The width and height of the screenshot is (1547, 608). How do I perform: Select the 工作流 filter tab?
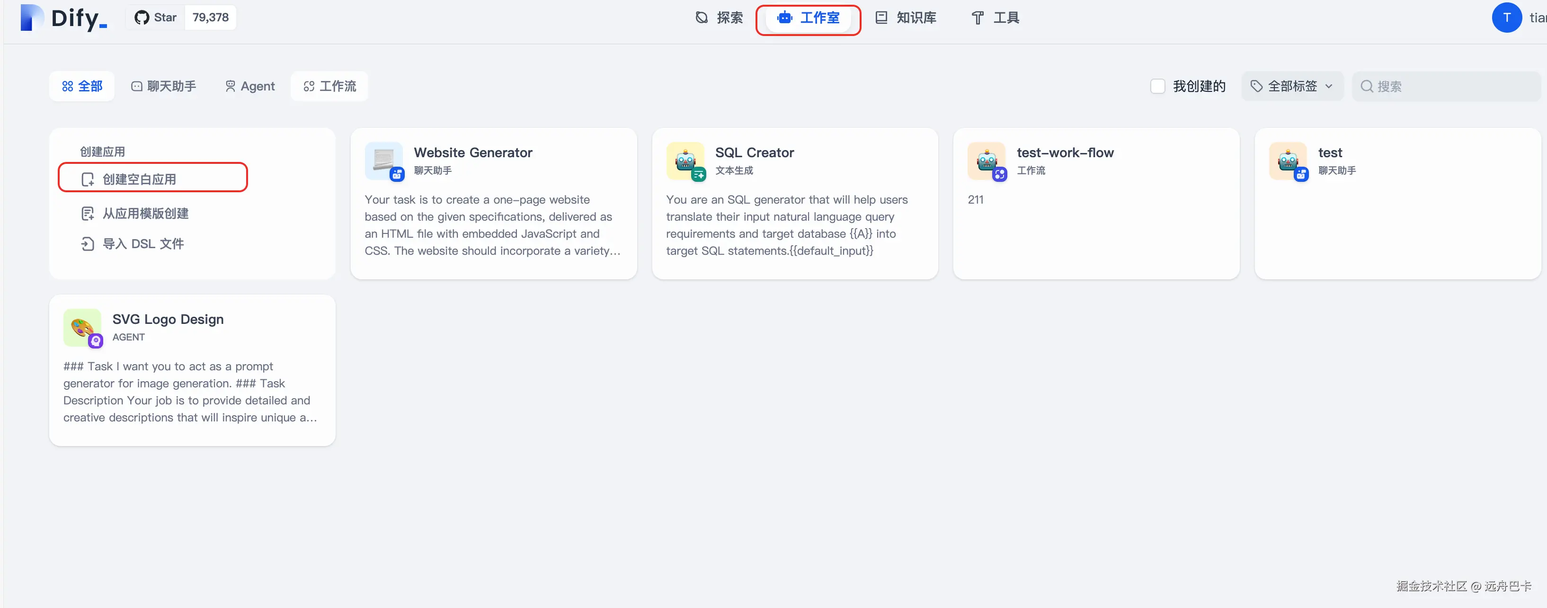329,87
